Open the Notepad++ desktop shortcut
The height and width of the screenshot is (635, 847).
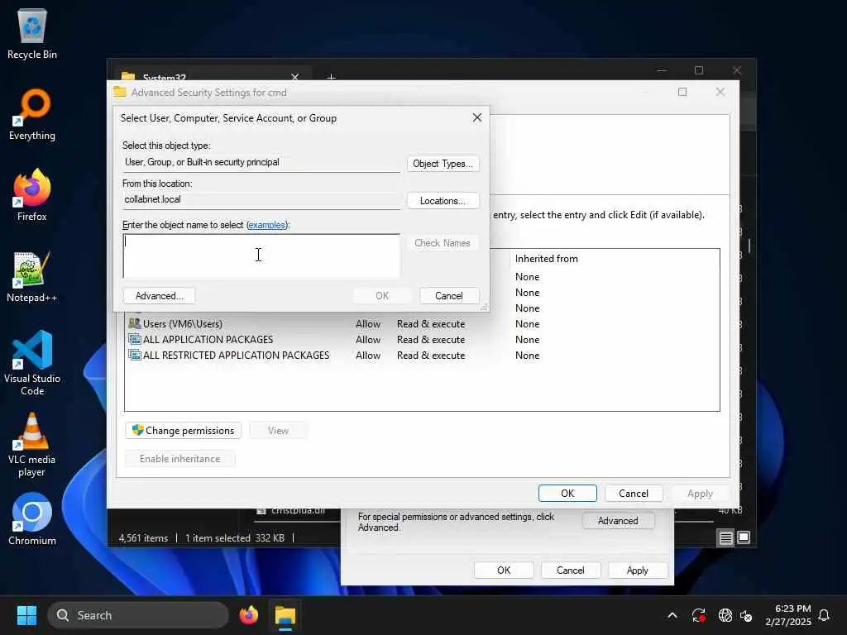pos(32,276)
